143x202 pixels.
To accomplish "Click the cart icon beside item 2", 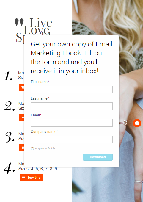I will (x=22, y=118).
